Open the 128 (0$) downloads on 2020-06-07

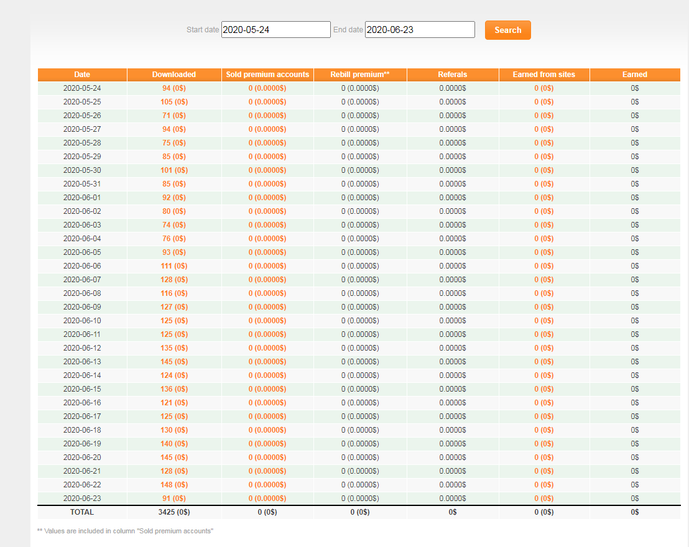pyautogui.click(x=174, y=280)
